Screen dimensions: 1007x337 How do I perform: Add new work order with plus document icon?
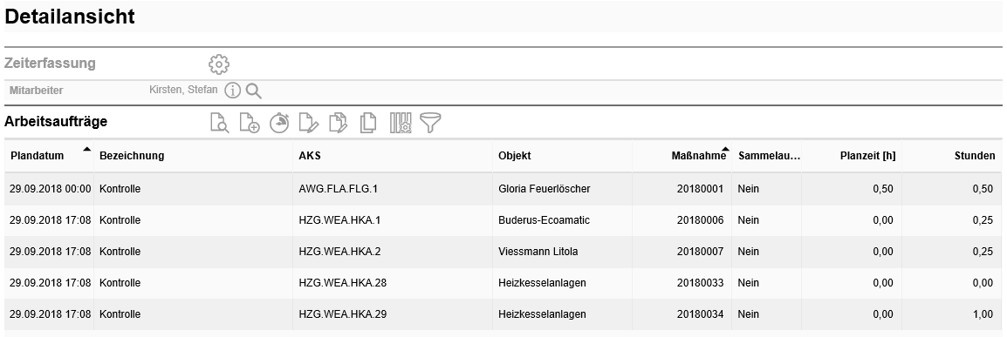[x=250, y=123]
